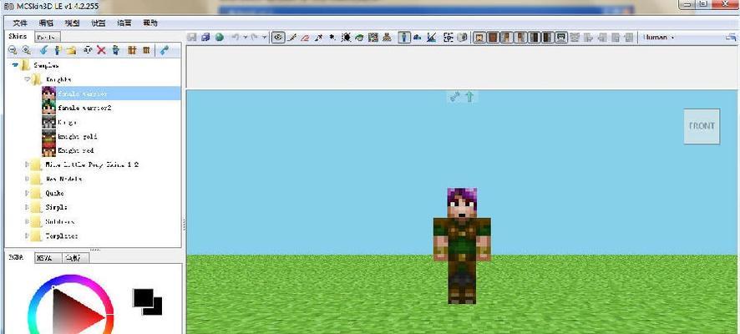The image size is (740, 334).
Task: Select the Knight gold skin
Action: pos(78,136)
